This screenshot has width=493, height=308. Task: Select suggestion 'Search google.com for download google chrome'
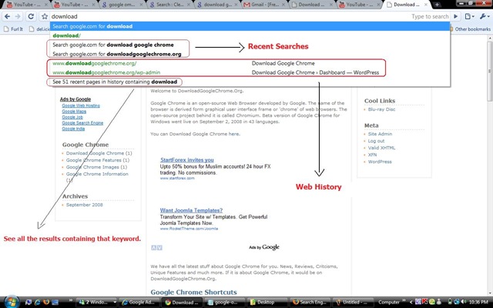click(x=117, y=45)
